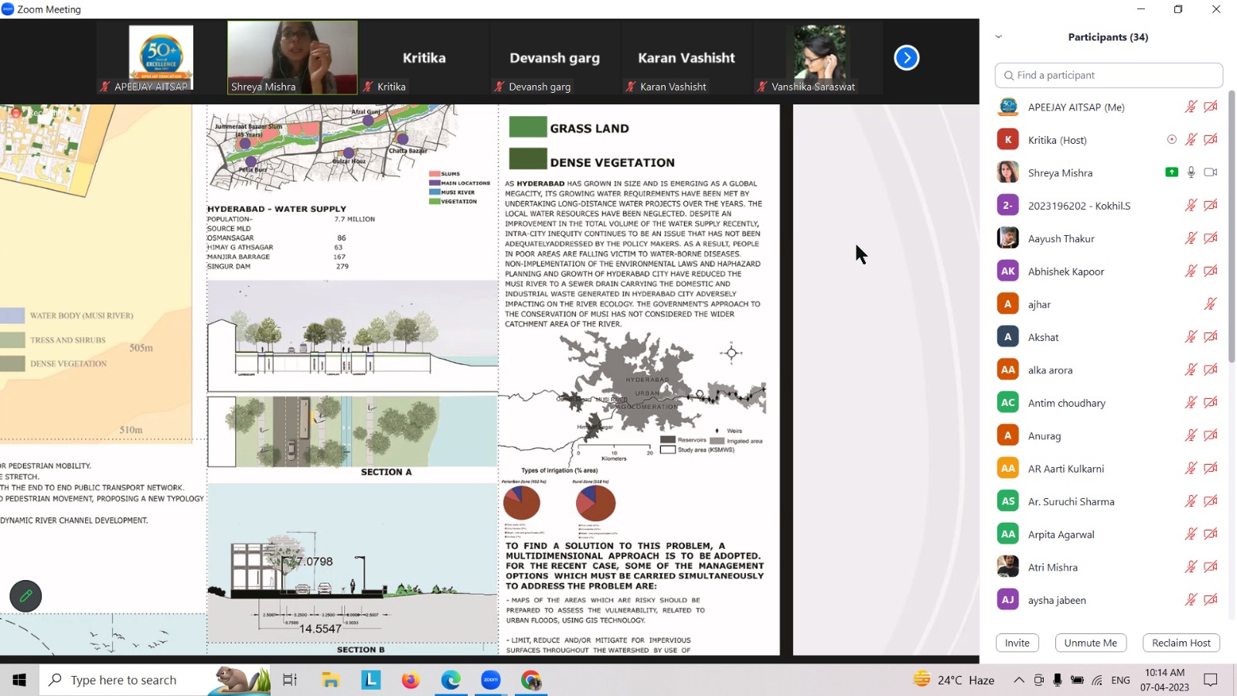1237x696 pixels.
Task: Click aysha jabeen's video-off icon
Action: point(1211,600)
